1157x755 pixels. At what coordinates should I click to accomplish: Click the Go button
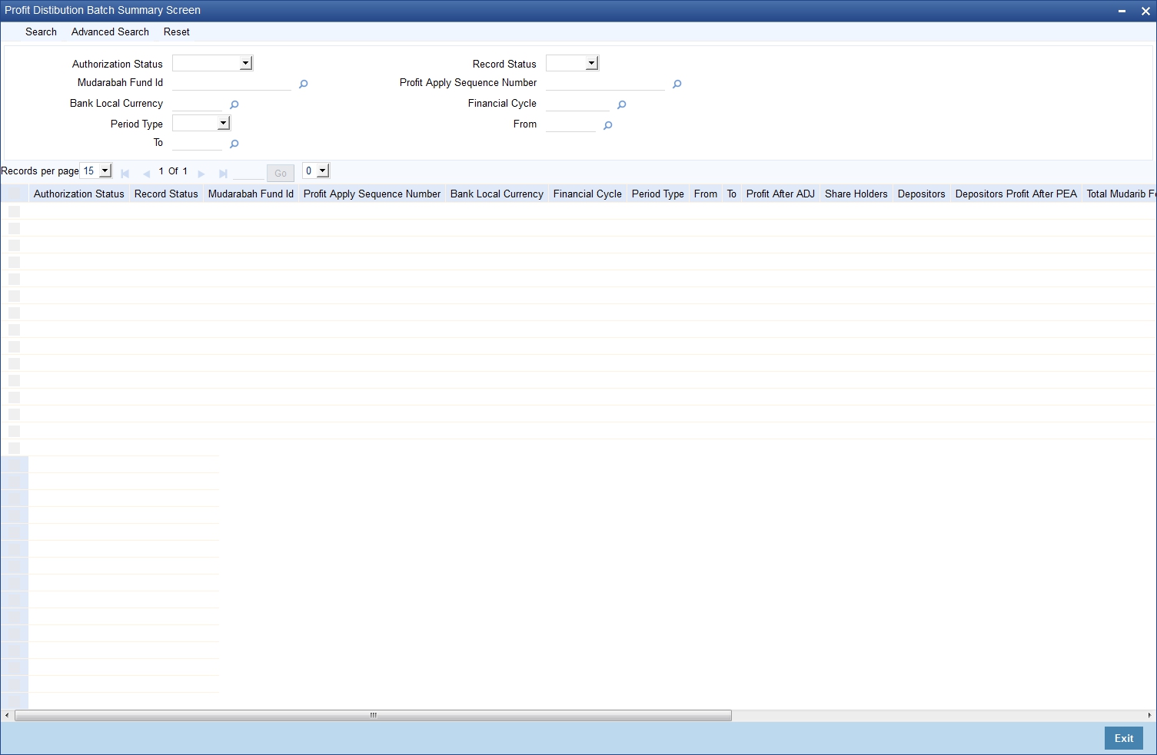(x=281, y=173)
